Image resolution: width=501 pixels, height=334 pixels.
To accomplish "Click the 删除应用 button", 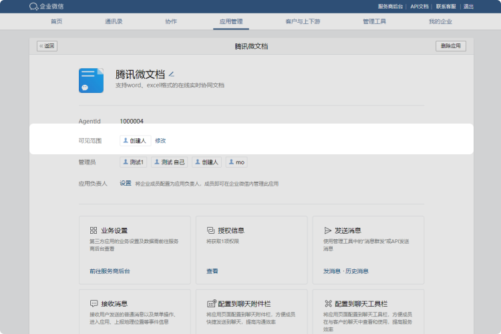I will click(x=451, y=46).
